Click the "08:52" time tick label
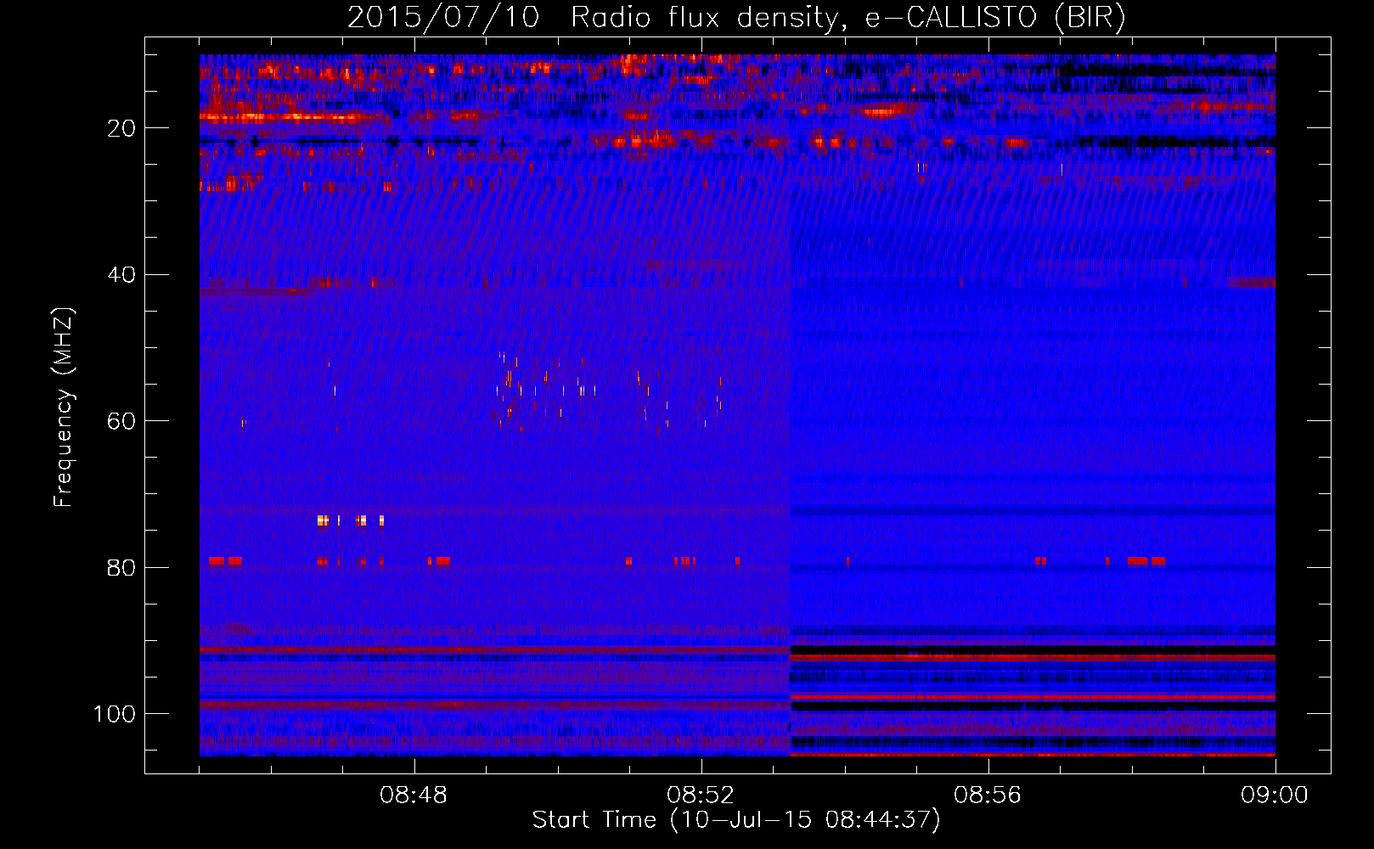This screenshot has width=1374, height=849. pos(701,796)
